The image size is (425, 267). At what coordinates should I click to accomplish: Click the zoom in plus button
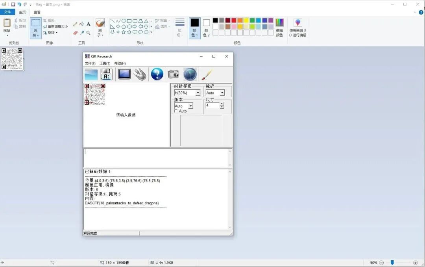point(415,263)
